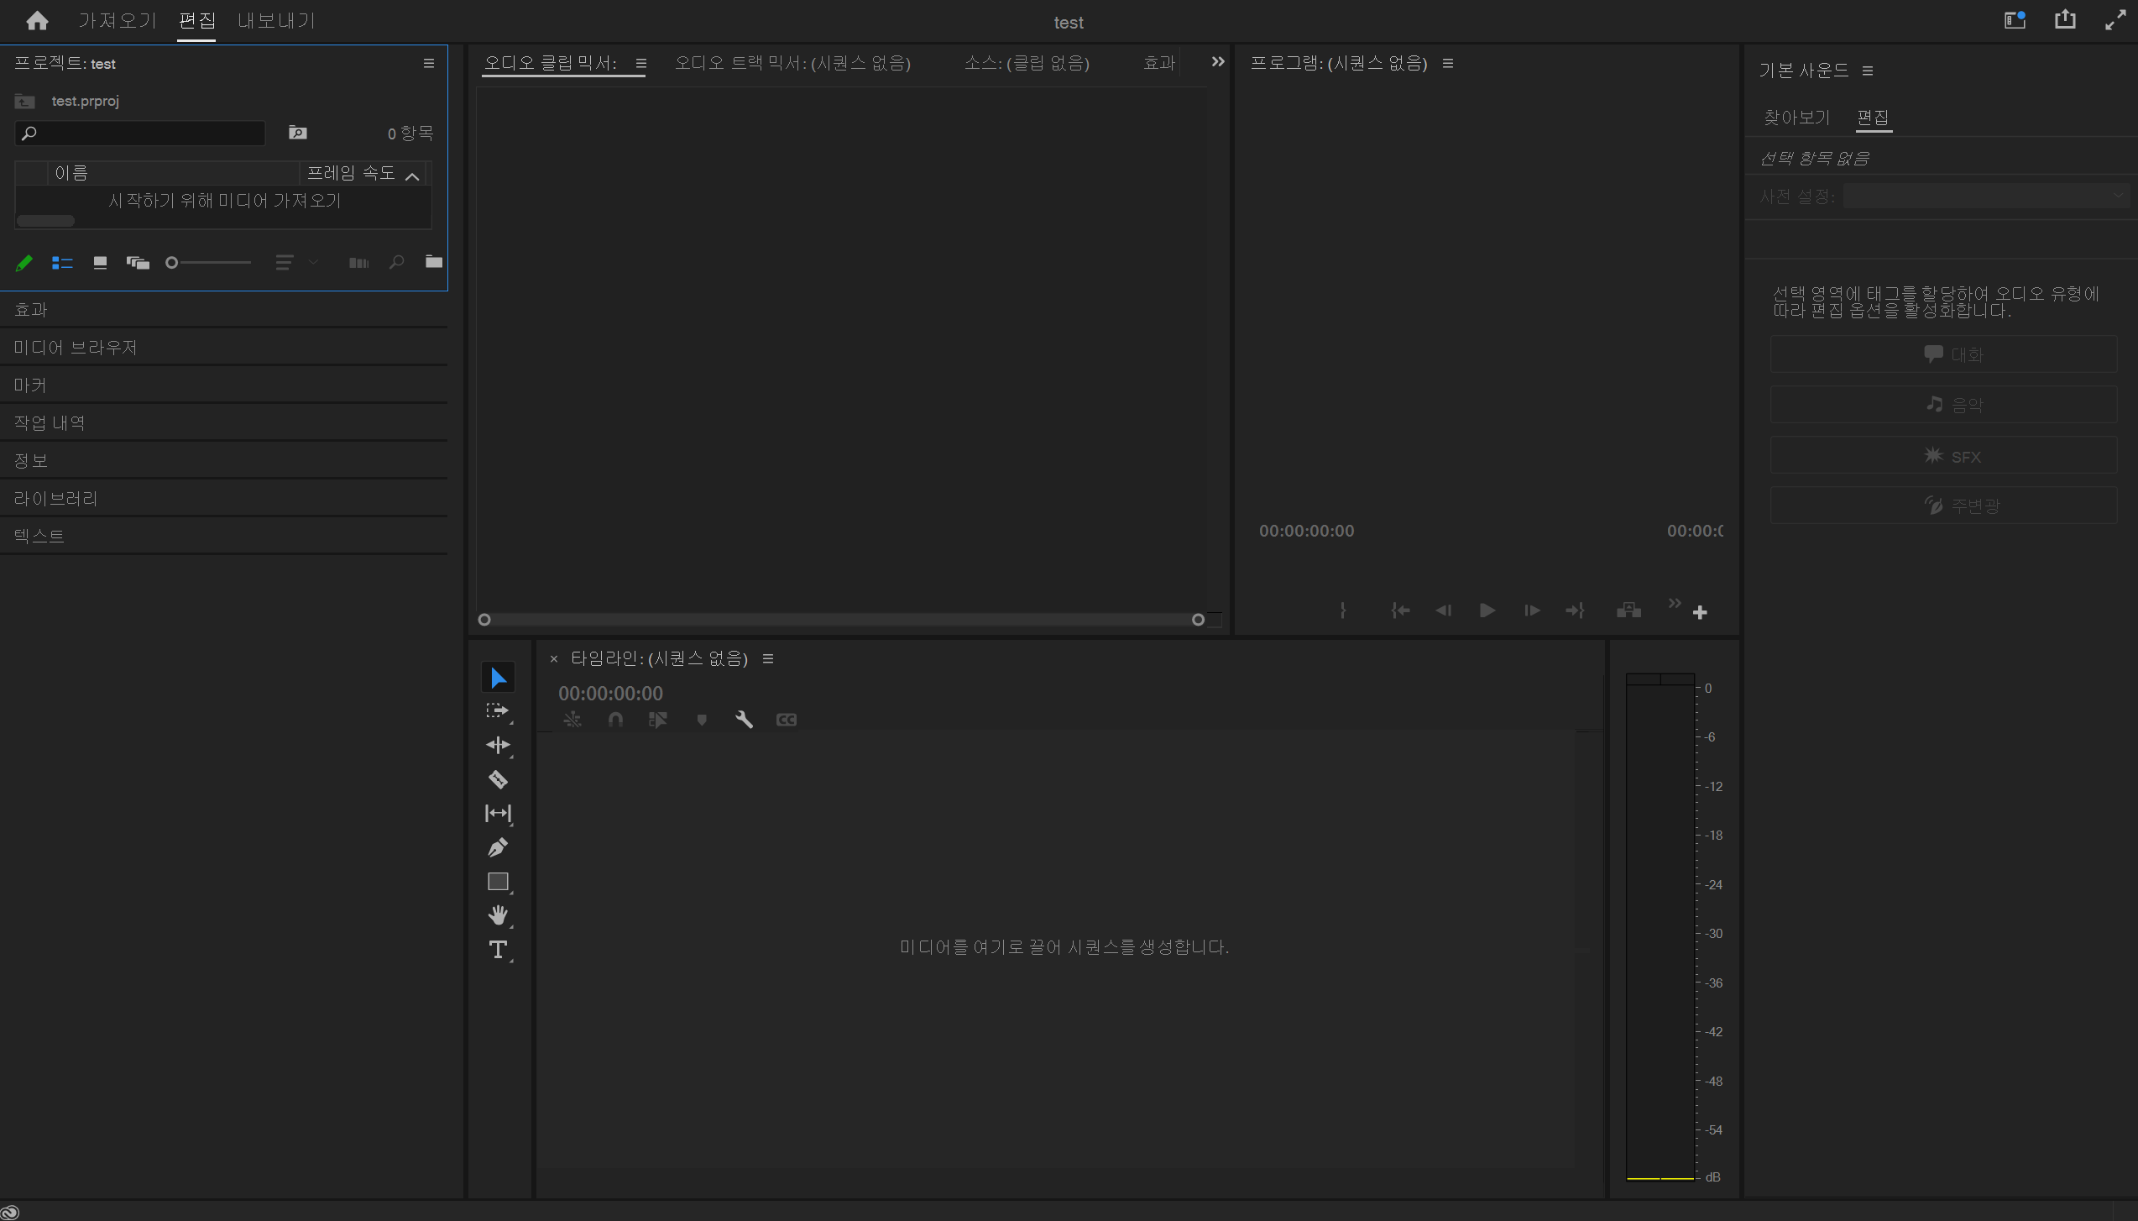
Task: Select the Pen tool
Action: (x=498, y=847)
